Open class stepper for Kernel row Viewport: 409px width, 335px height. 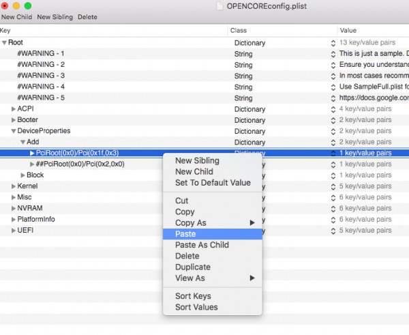[333, 187]
